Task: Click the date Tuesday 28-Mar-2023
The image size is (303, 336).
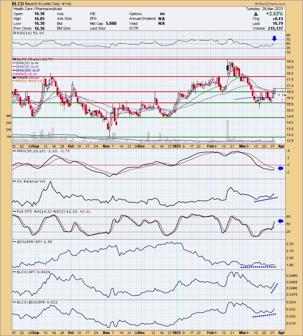Action: click(x=265, y=9)
